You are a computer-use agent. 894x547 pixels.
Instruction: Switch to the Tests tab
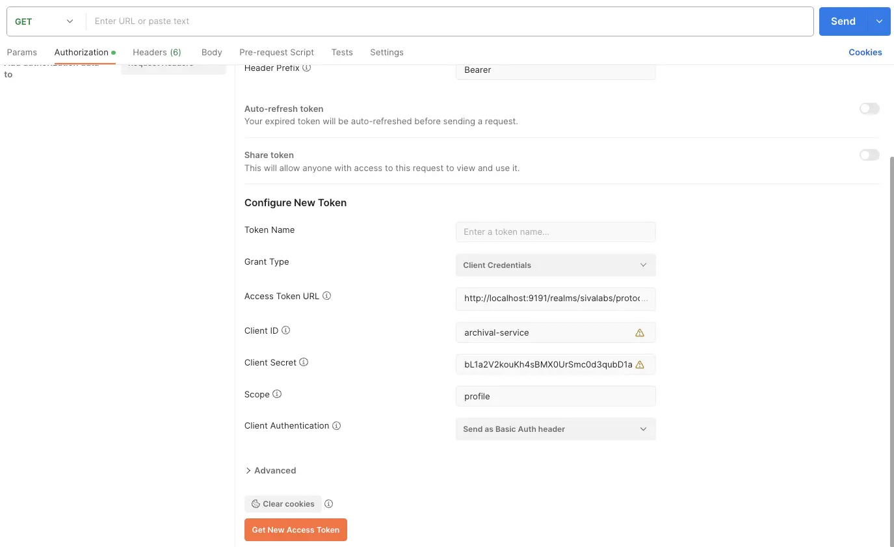[x=342, y=52]
